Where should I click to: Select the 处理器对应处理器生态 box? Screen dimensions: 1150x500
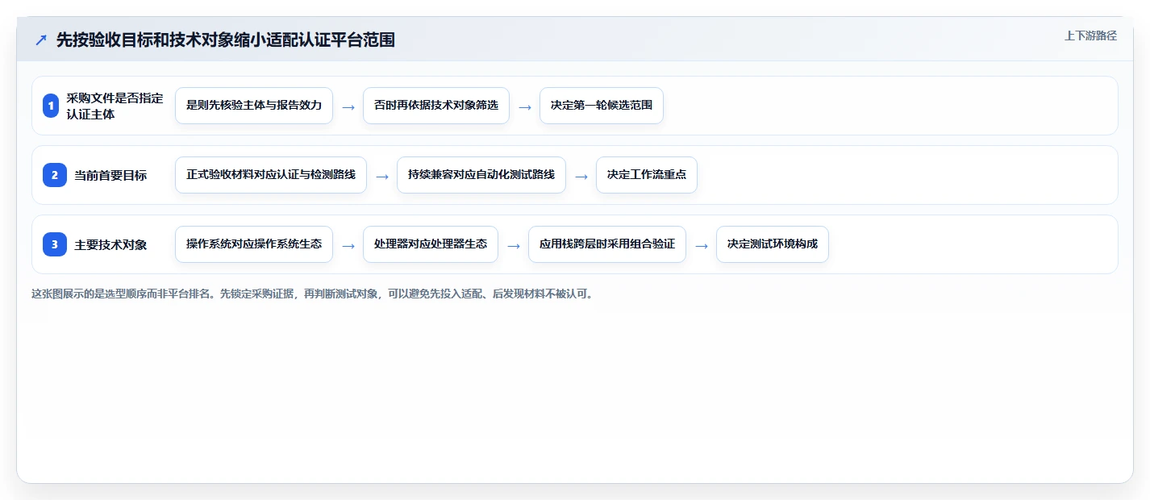(431, 244)
